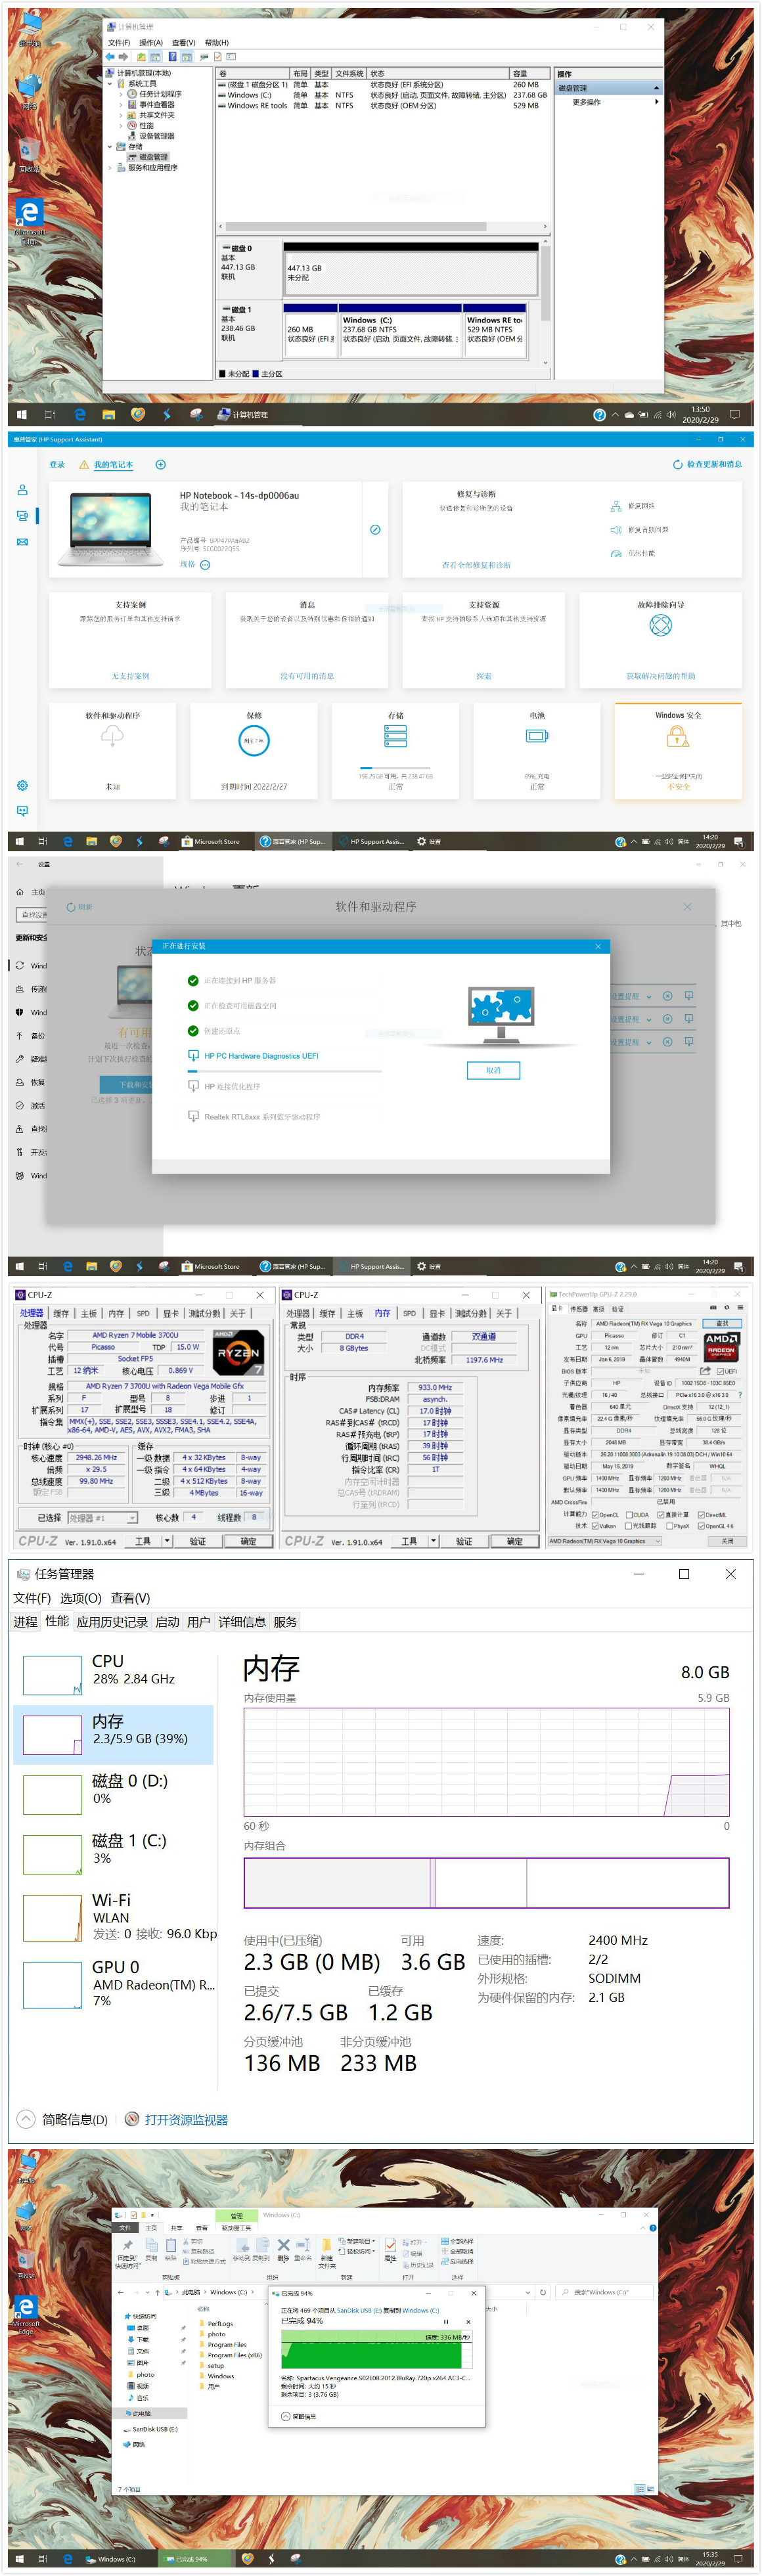Click the 内存组合 memory composition bar
Image resolution: width=762 pixels, height=2576 pixels.
tap(486, 1883)
